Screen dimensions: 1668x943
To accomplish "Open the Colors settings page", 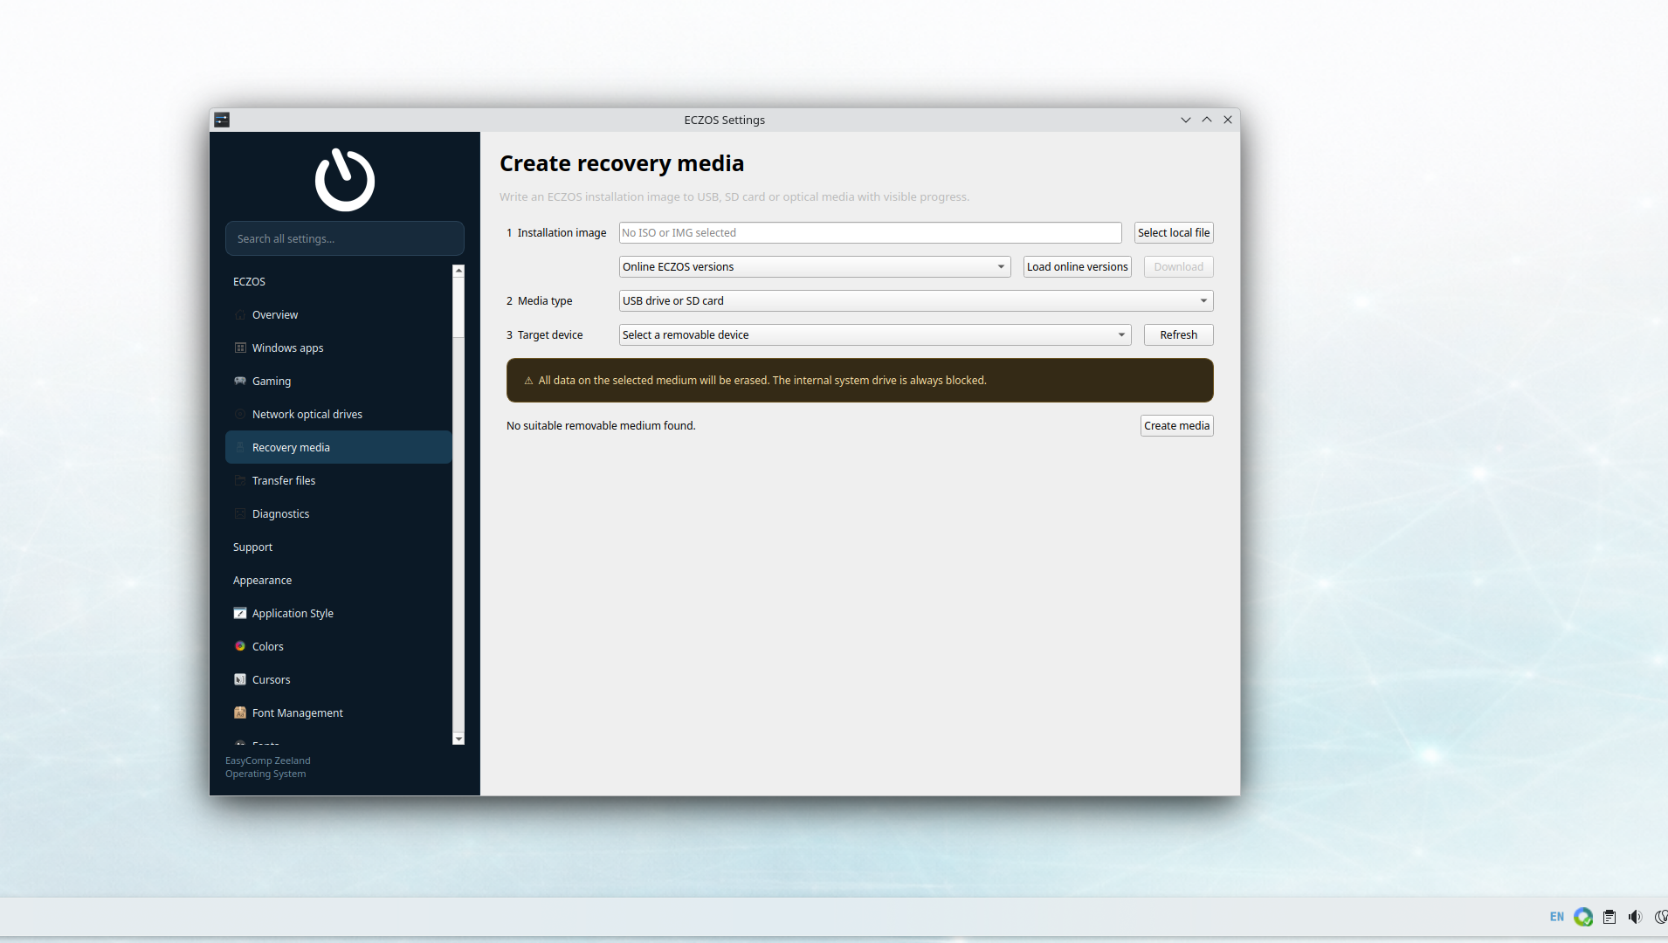I will (339, 646).
